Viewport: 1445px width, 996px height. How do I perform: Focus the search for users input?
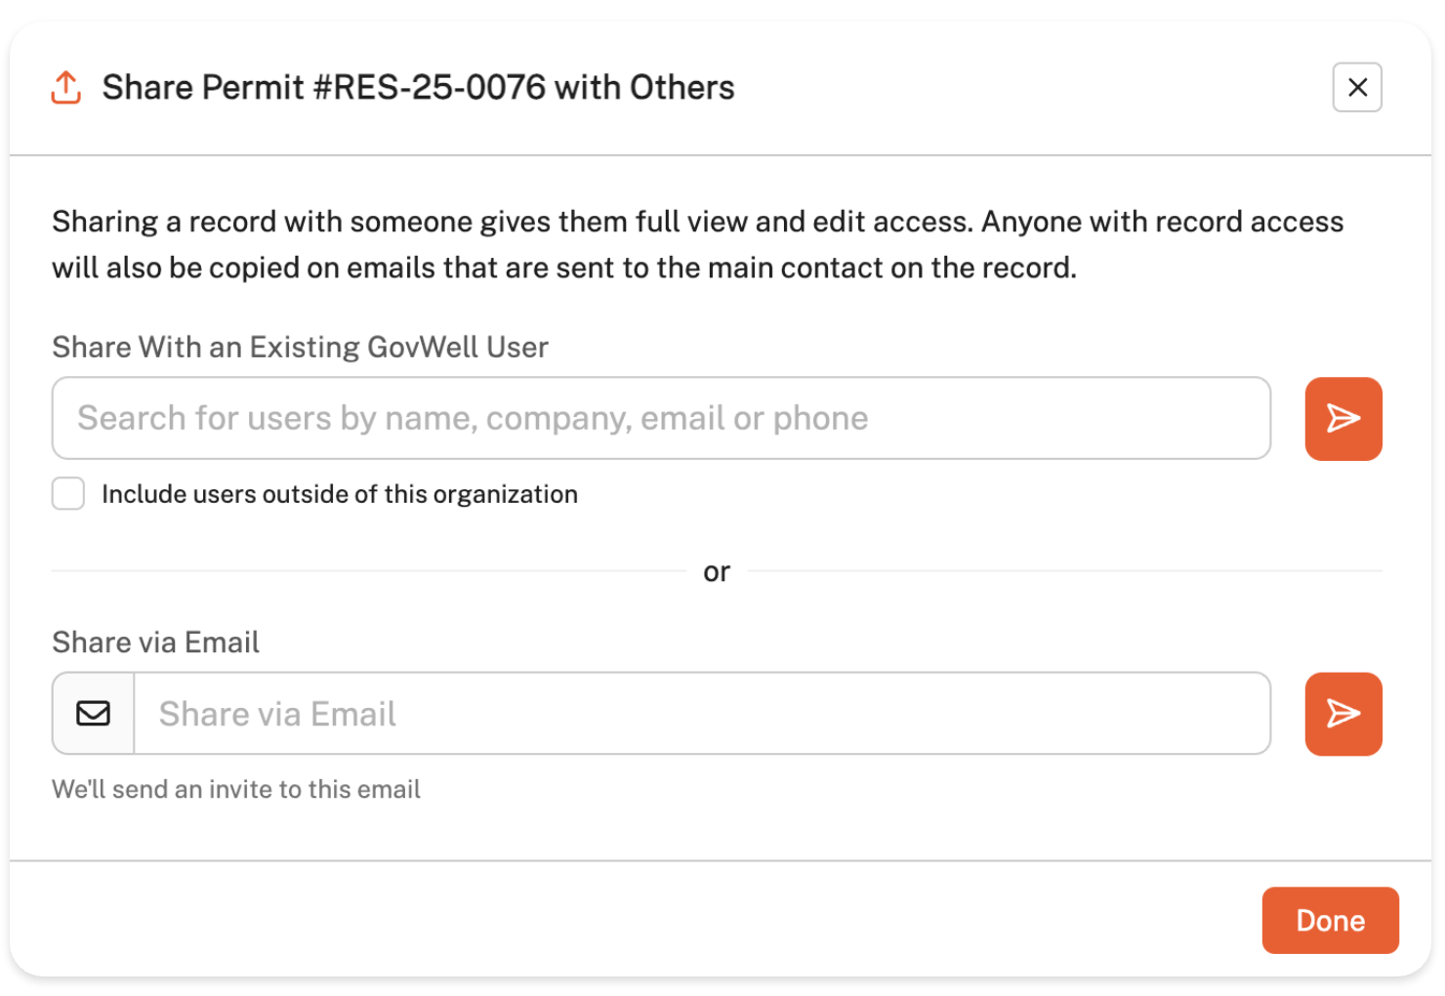pos(661,419)
